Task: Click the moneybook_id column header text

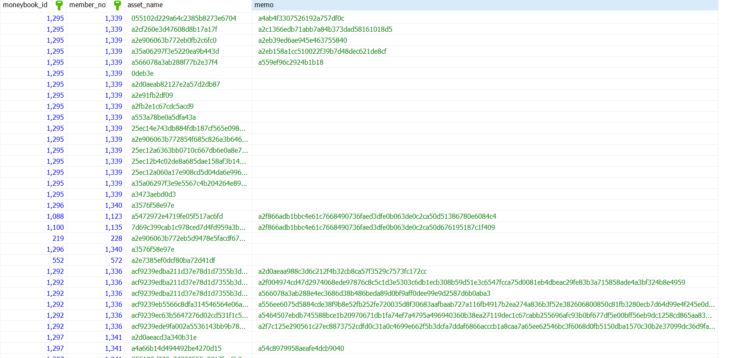Action: coord(25,5)
